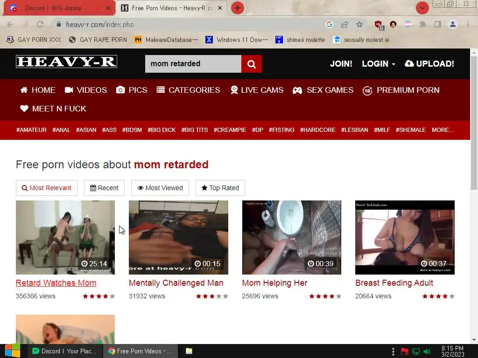478x358 pixels.
Task: Open the Windows Start button
Action: click(12, 351)
